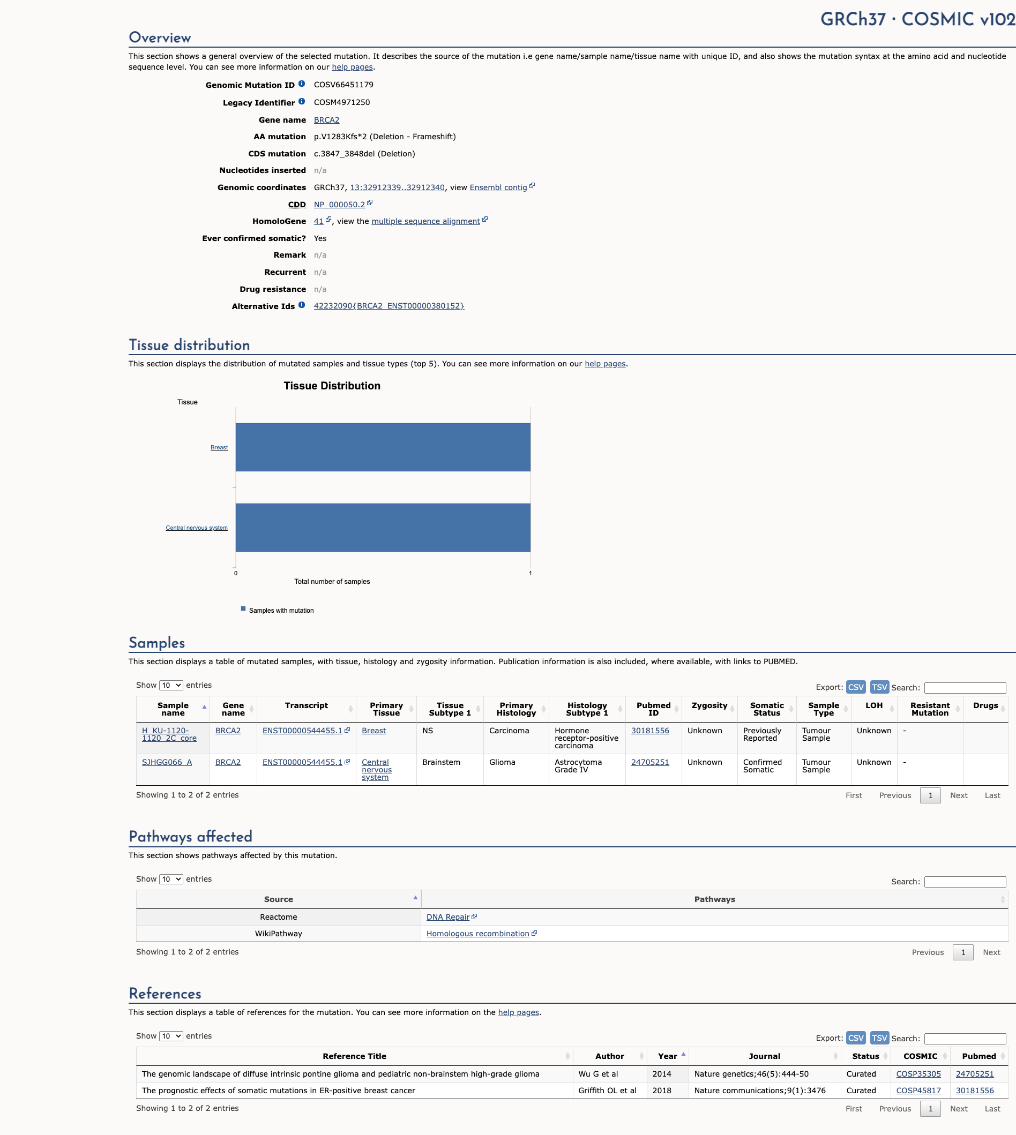Click Samples table Search field
Screen dimensions: 1016x1135
[x=965, y=688]
